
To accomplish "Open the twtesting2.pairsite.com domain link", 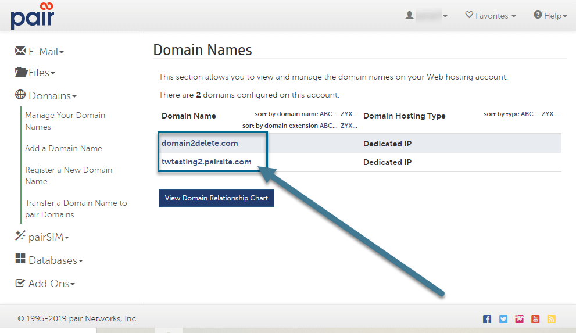I will click(206, 162).
